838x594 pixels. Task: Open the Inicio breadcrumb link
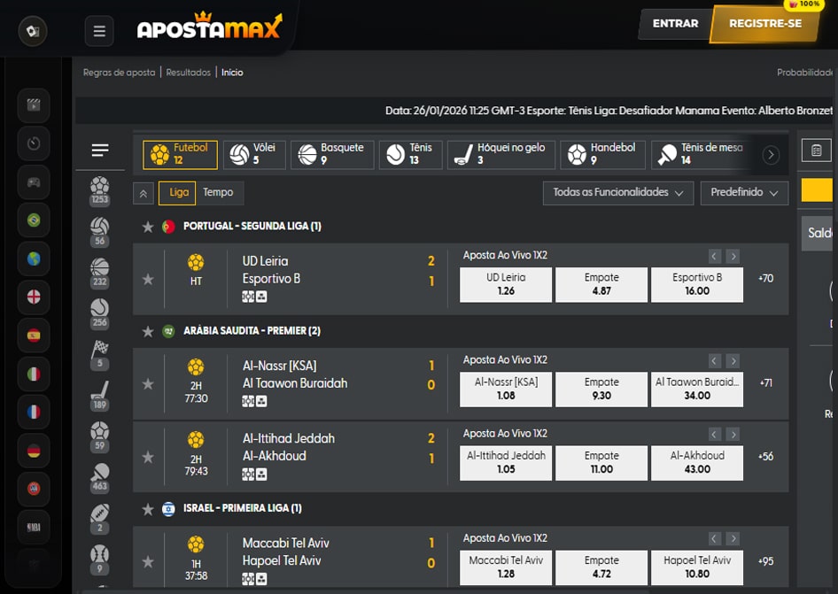232,73
